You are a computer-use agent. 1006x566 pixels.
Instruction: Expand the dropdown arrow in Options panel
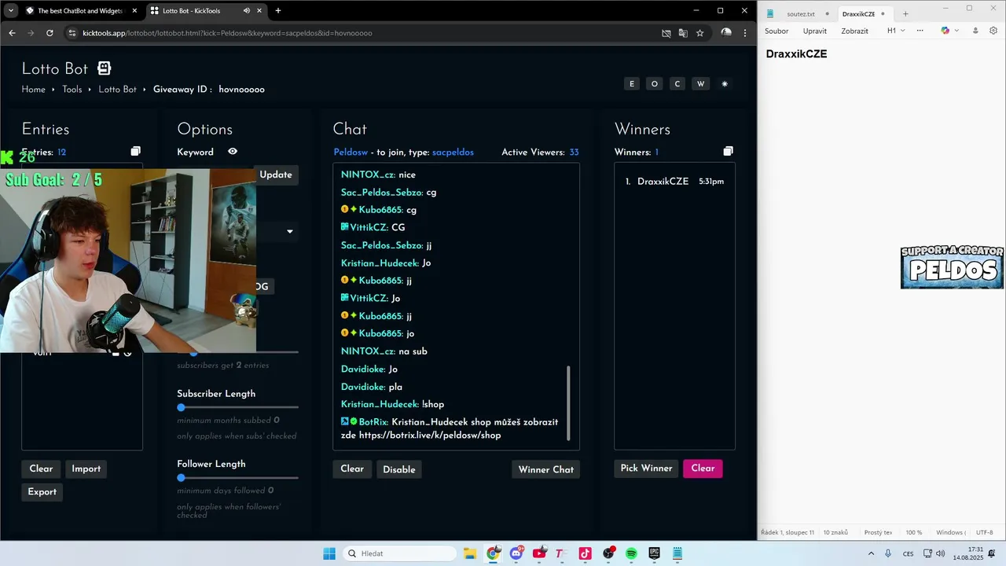click(x=290, y=231)
